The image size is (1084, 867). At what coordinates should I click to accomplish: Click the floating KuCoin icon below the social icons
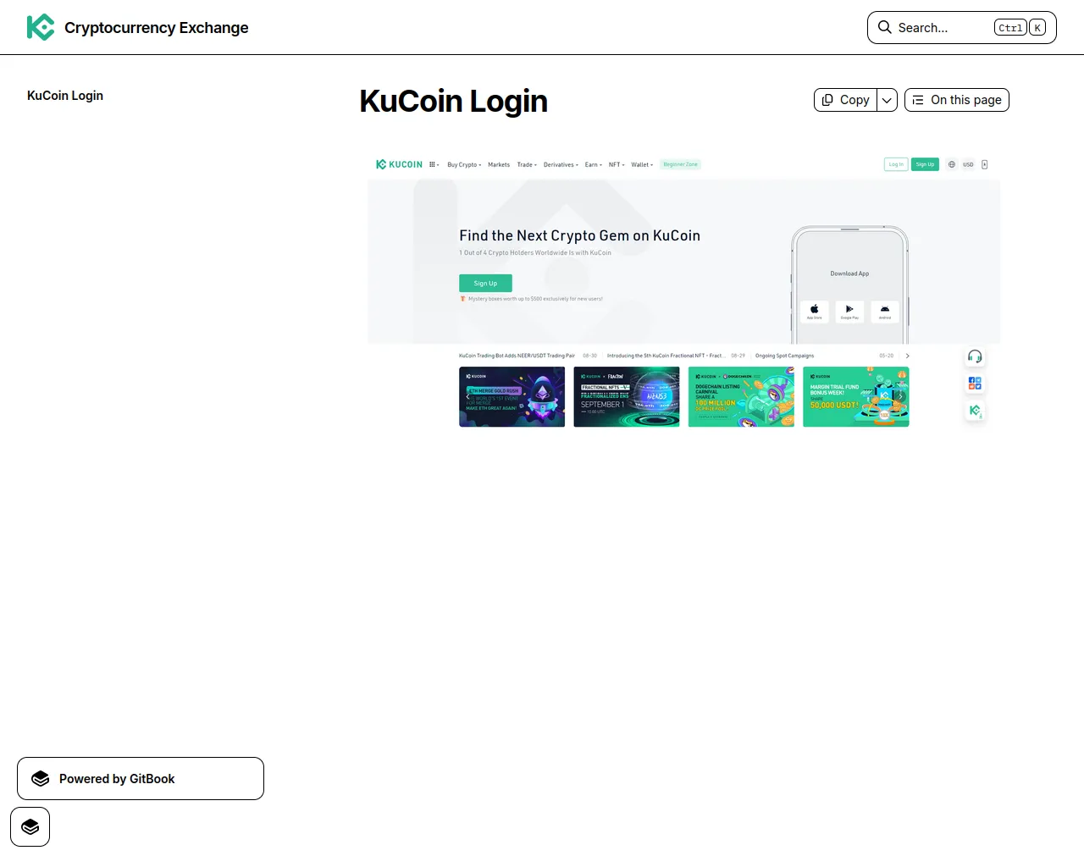coord(975,411)
